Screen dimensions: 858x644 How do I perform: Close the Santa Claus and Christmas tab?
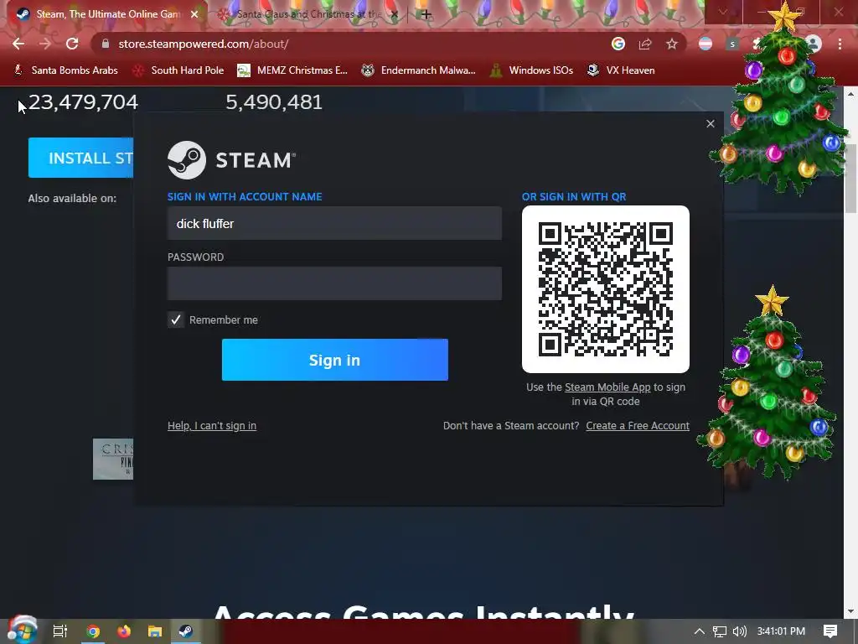tap(395, 14)
